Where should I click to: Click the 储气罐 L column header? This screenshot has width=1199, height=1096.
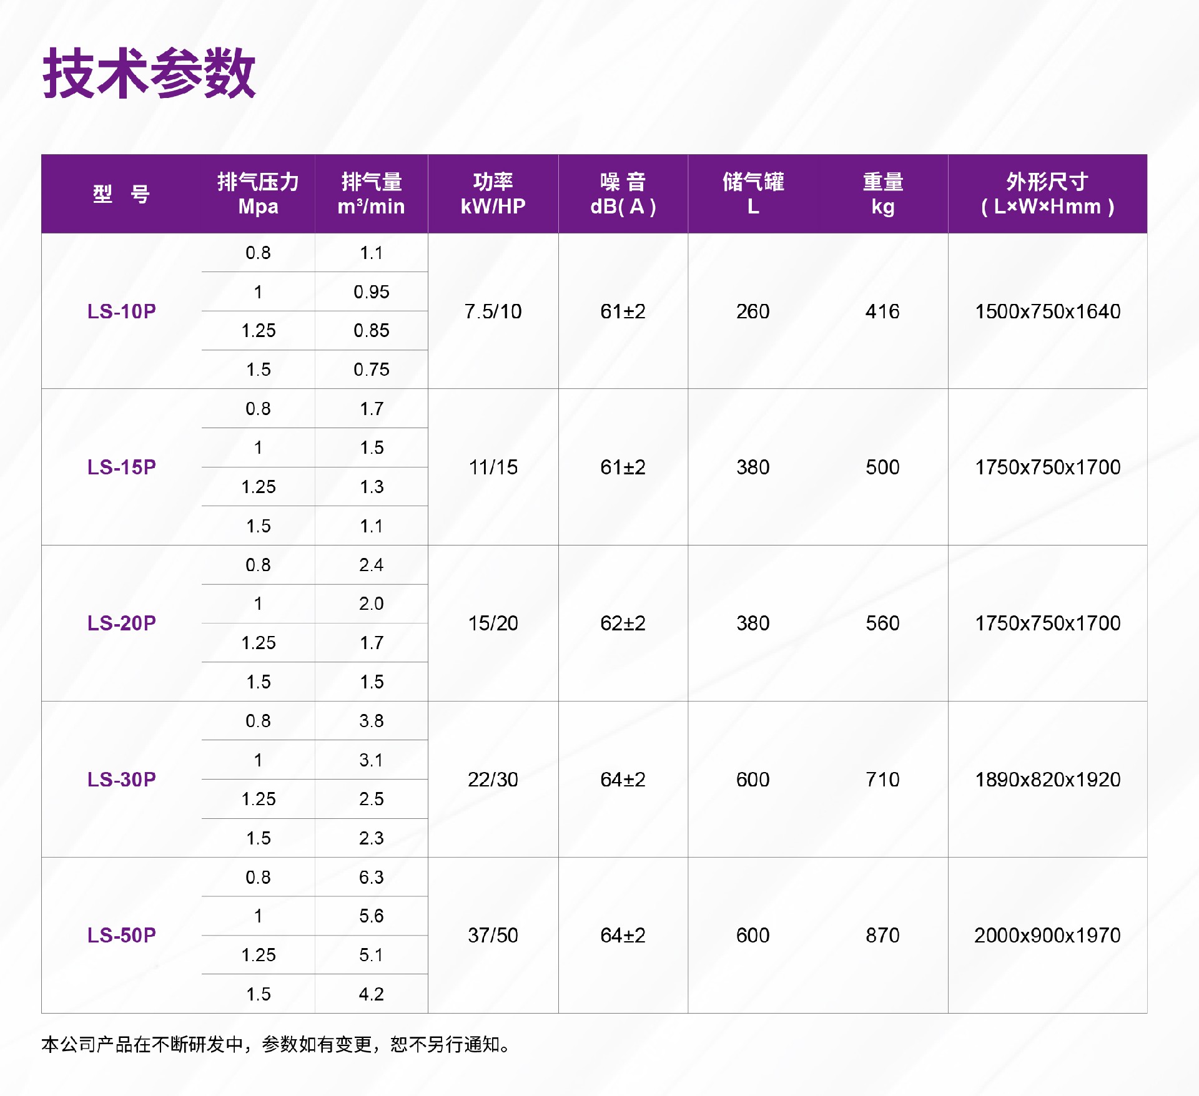752,193
